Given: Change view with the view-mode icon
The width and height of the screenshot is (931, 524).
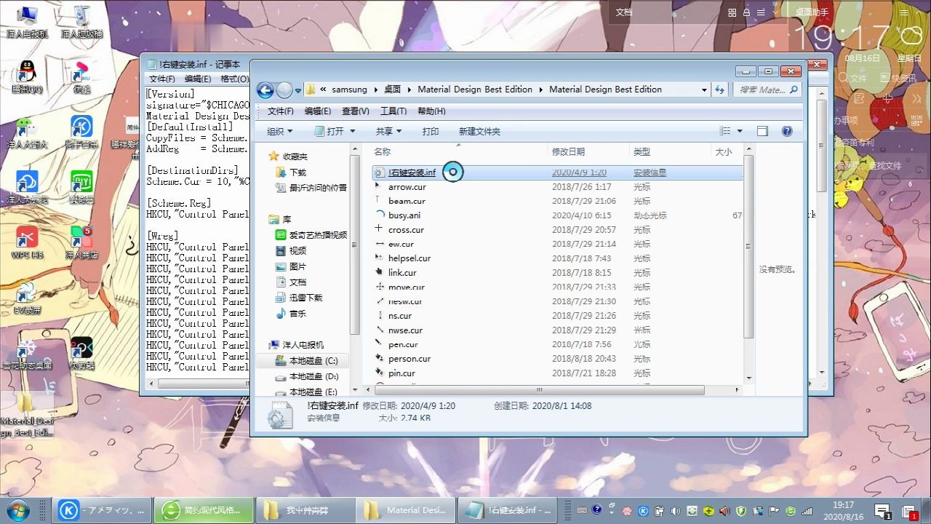Looking at the screenshot, I should point(724,131).
